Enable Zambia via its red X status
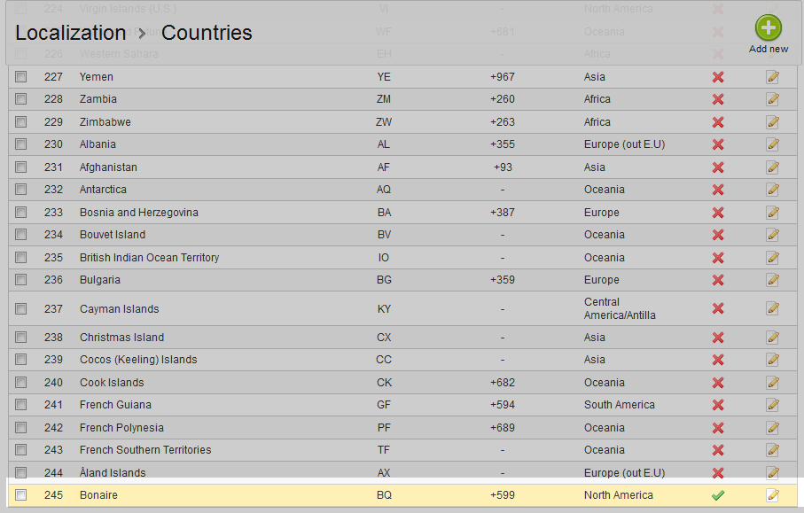The image size is (804, 513). (x=718, y=99)
